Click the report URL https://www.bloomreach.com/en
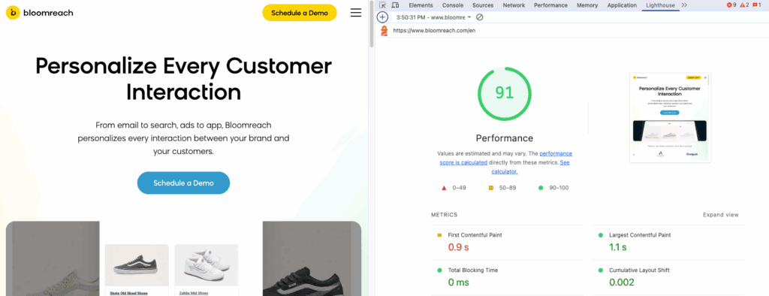769x296 pixels. (x=434, y=31)
